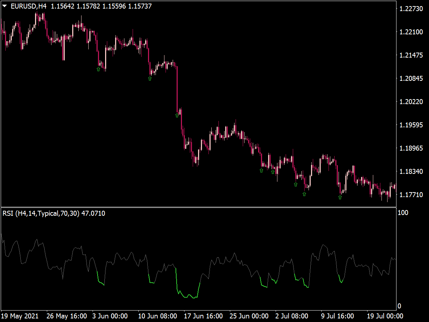This screenshot has width=429, height=322.
Task: Click the green up arrow below 3 Jun
Action: (x=99, y=69)
